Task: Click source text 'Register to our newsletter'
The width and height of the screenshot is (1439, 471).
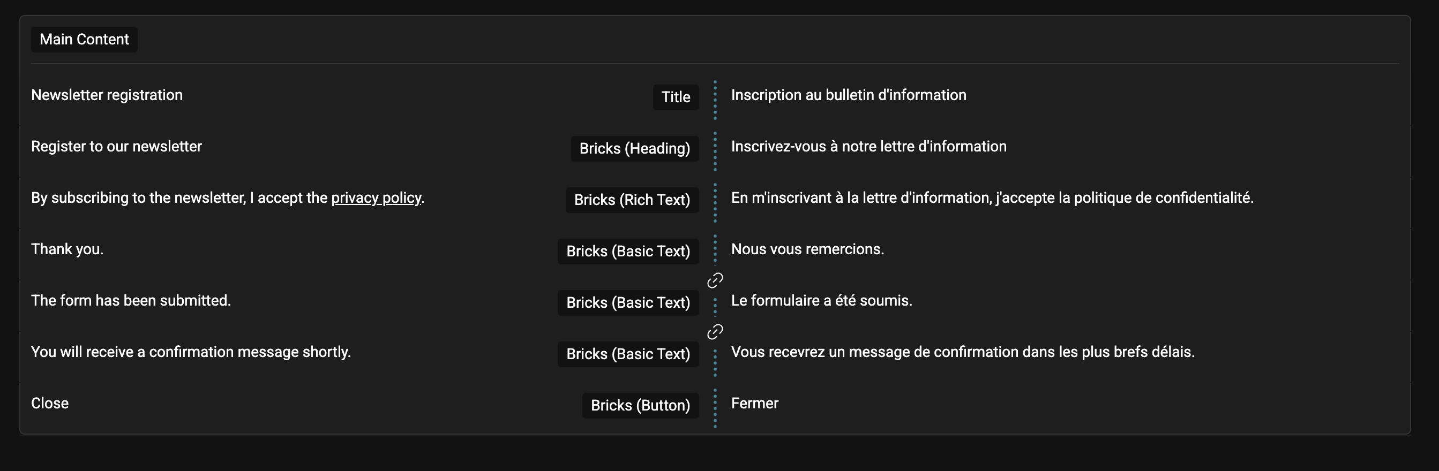Action: 116,146
